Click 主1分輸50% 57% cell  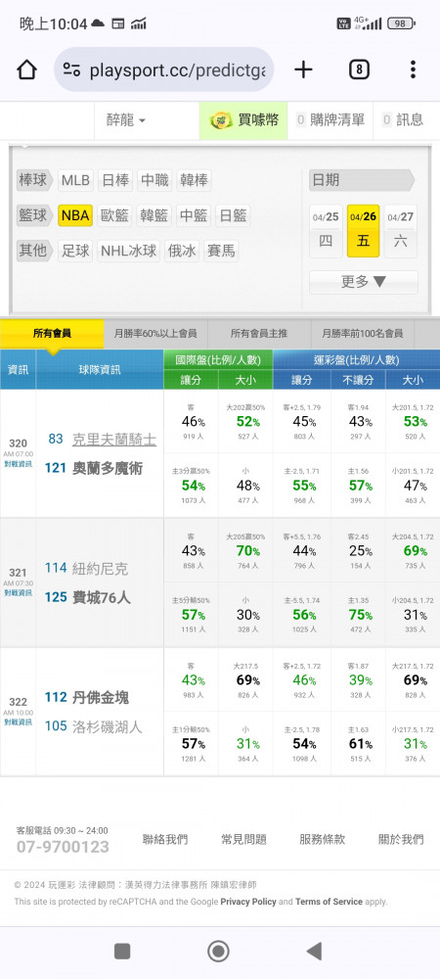191,744
